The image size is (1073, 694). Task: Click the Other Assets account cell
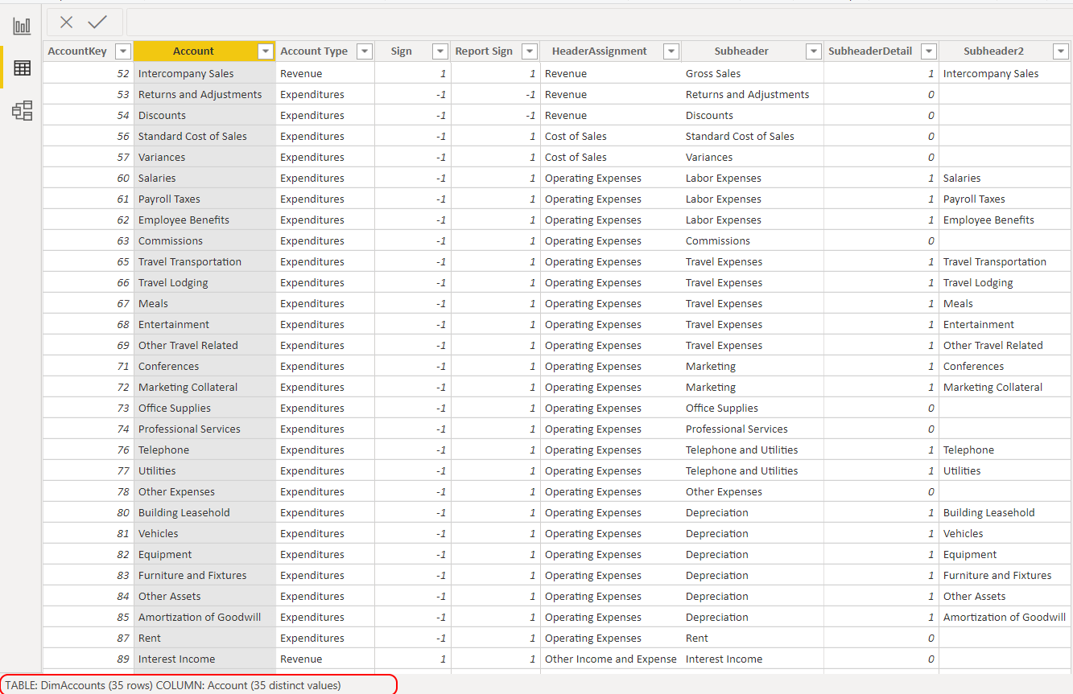tap(204, 596)
